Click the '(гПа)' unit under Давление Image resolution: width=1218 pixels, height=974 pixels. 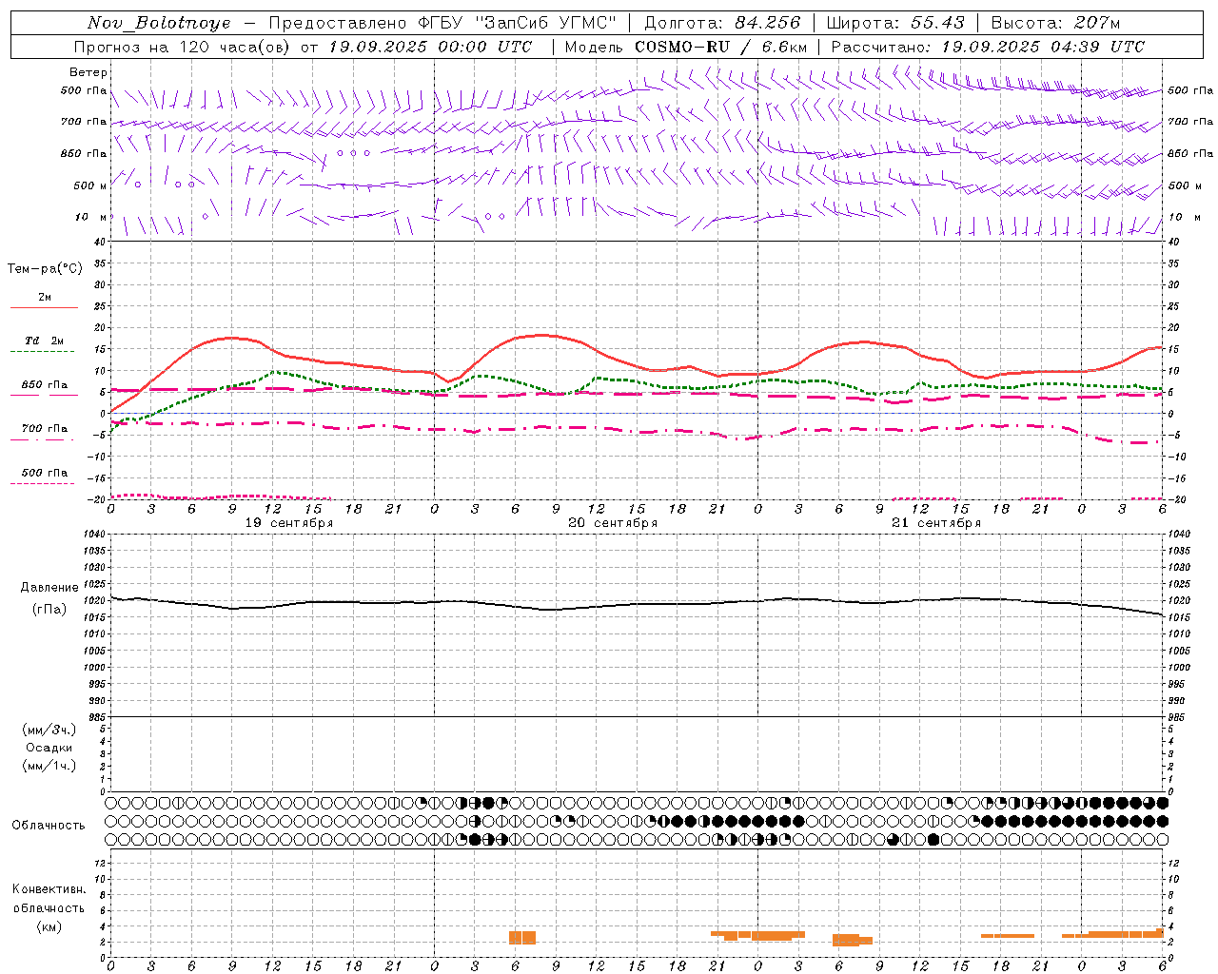point(49,610)
